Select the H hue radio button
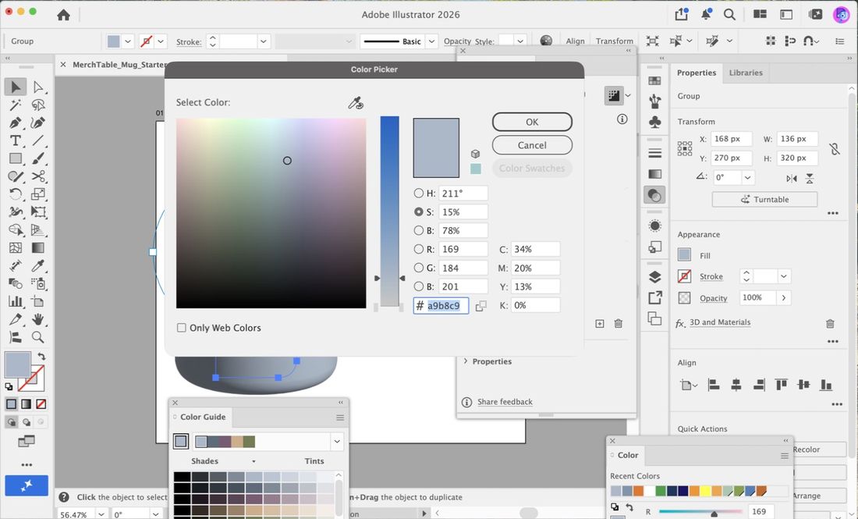 (x=419, y=194)
